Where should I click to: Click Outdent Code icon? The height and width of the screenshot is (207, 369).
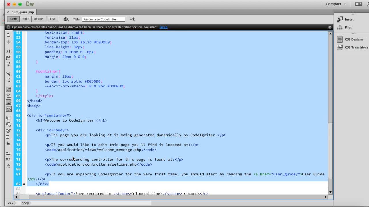(8, 160)
